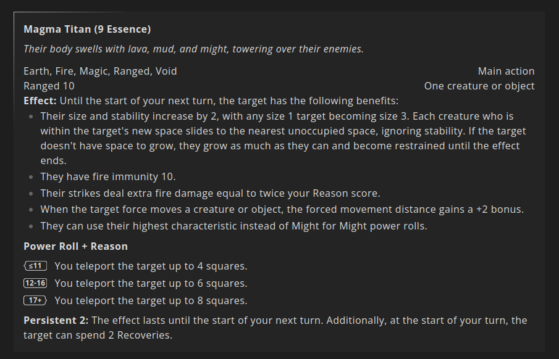Click the teleport up to 4 squares result

pyautogui.click(x=151, y=266)
